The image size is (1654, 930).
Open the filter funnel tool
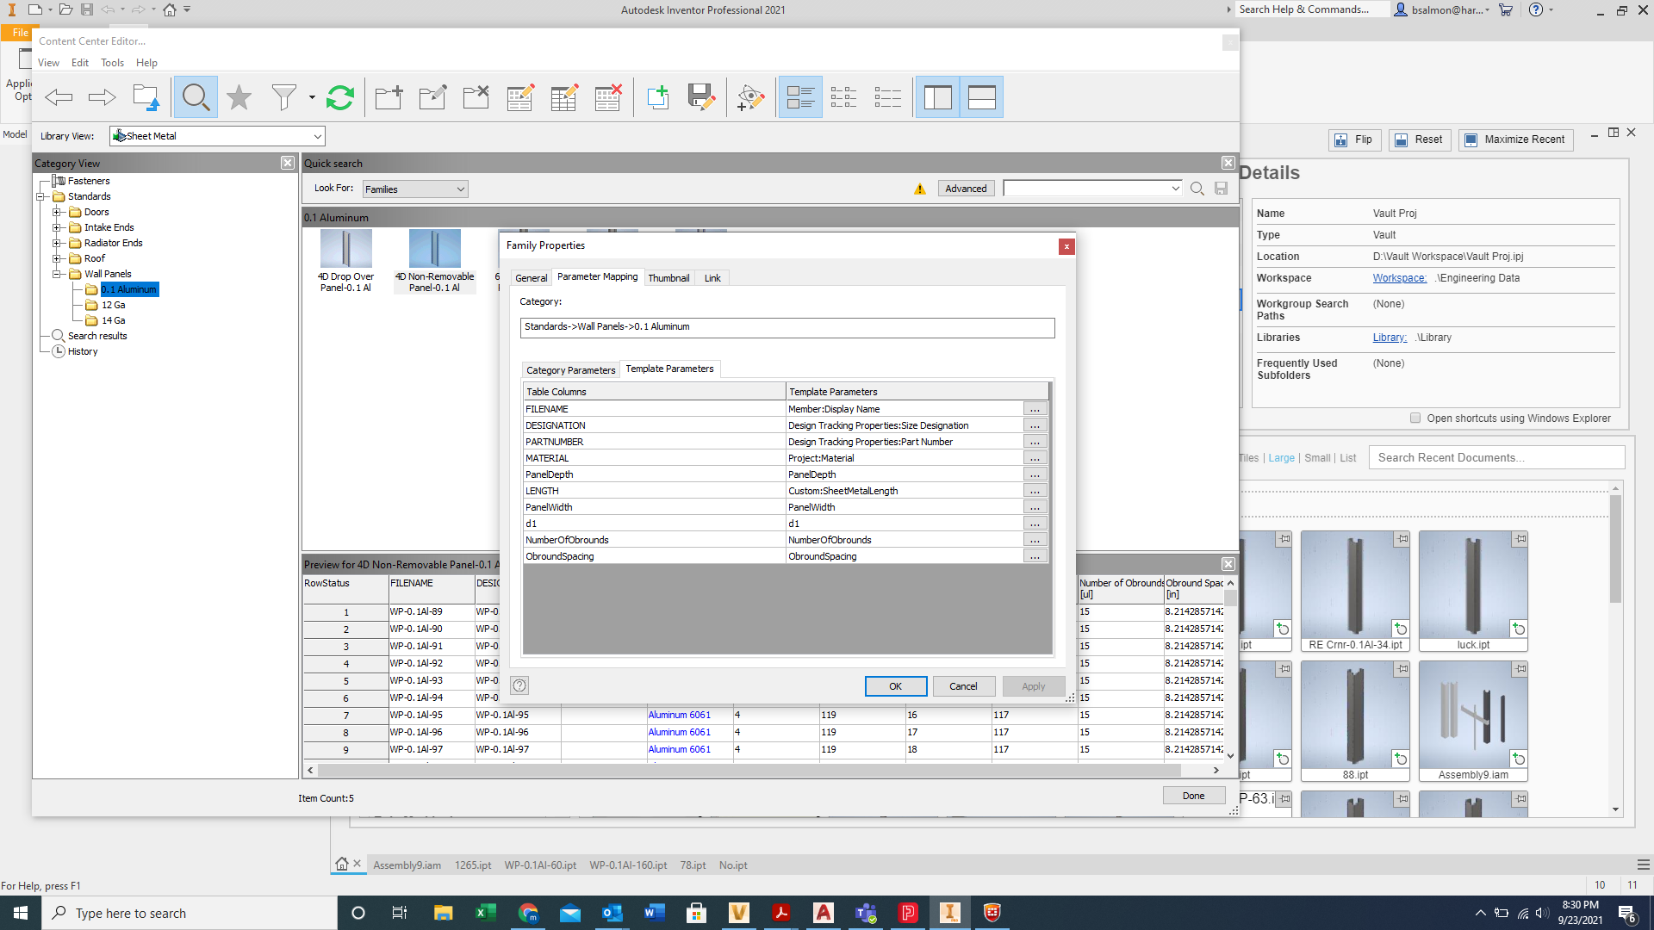coord(284,96)
